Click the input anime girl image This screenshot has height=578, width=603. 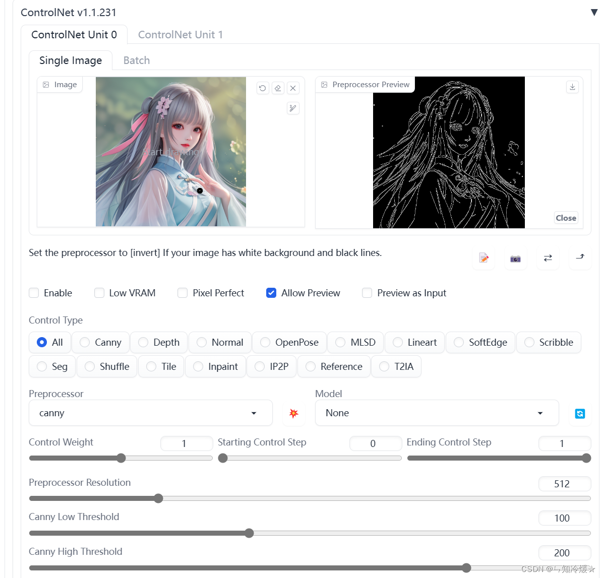click(171, 152)
